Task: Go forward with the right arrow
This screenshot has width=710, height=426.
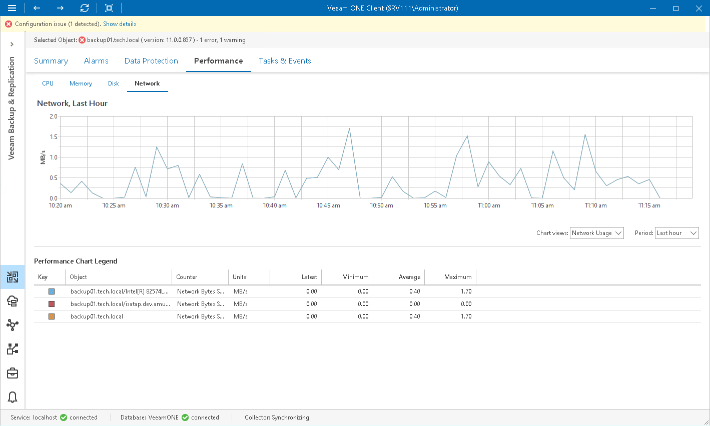Action: tap(60, 8)
